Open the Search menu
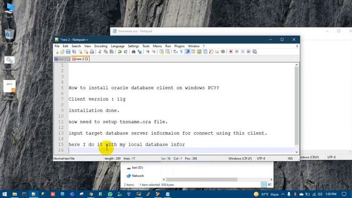The width and height of the screenshot is (352, 198). pyautogui.click(x=76, y=46)
